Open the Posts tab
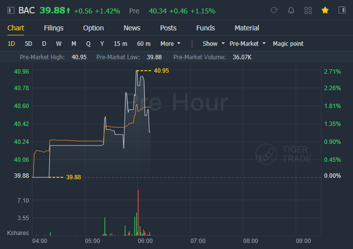Screen dimensions: 353x249 [168, 28]
